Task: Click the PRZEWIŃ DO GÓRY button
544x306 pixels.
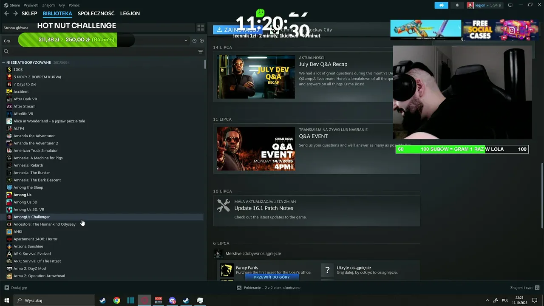Action: tap(272, 277)
